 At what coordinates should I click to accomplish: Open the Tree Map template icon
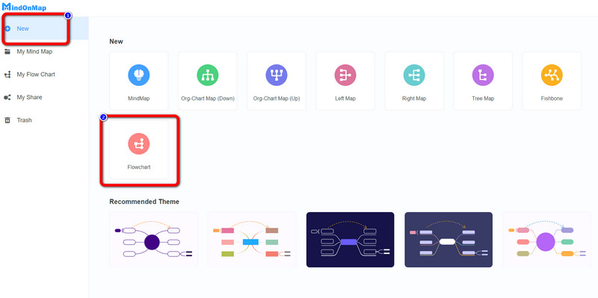pyautogui.click(x=483, y=75)
